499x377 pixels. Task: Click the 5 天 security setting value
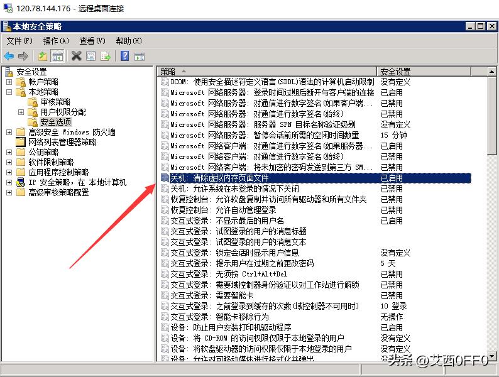click(388, 263)
